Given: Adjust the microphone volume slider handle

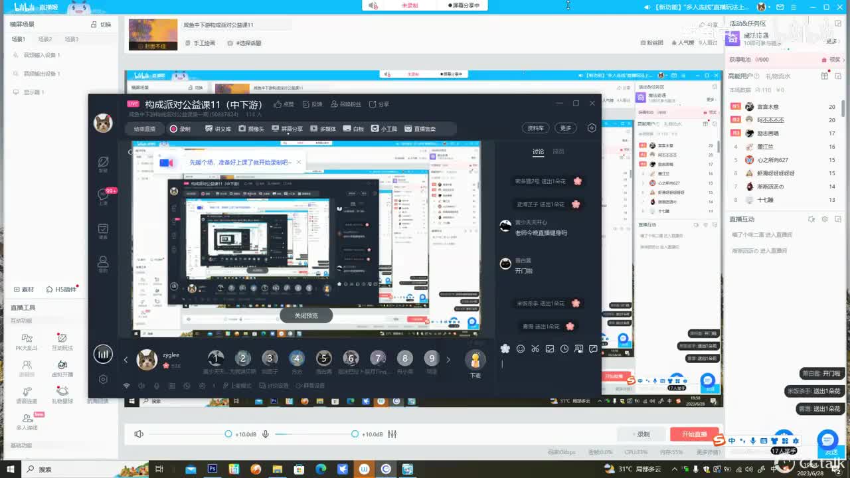Looking at the screenshot, I should point(355,434).
